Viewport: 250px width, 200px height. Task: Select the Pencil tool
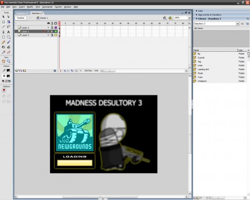point(3,42)
